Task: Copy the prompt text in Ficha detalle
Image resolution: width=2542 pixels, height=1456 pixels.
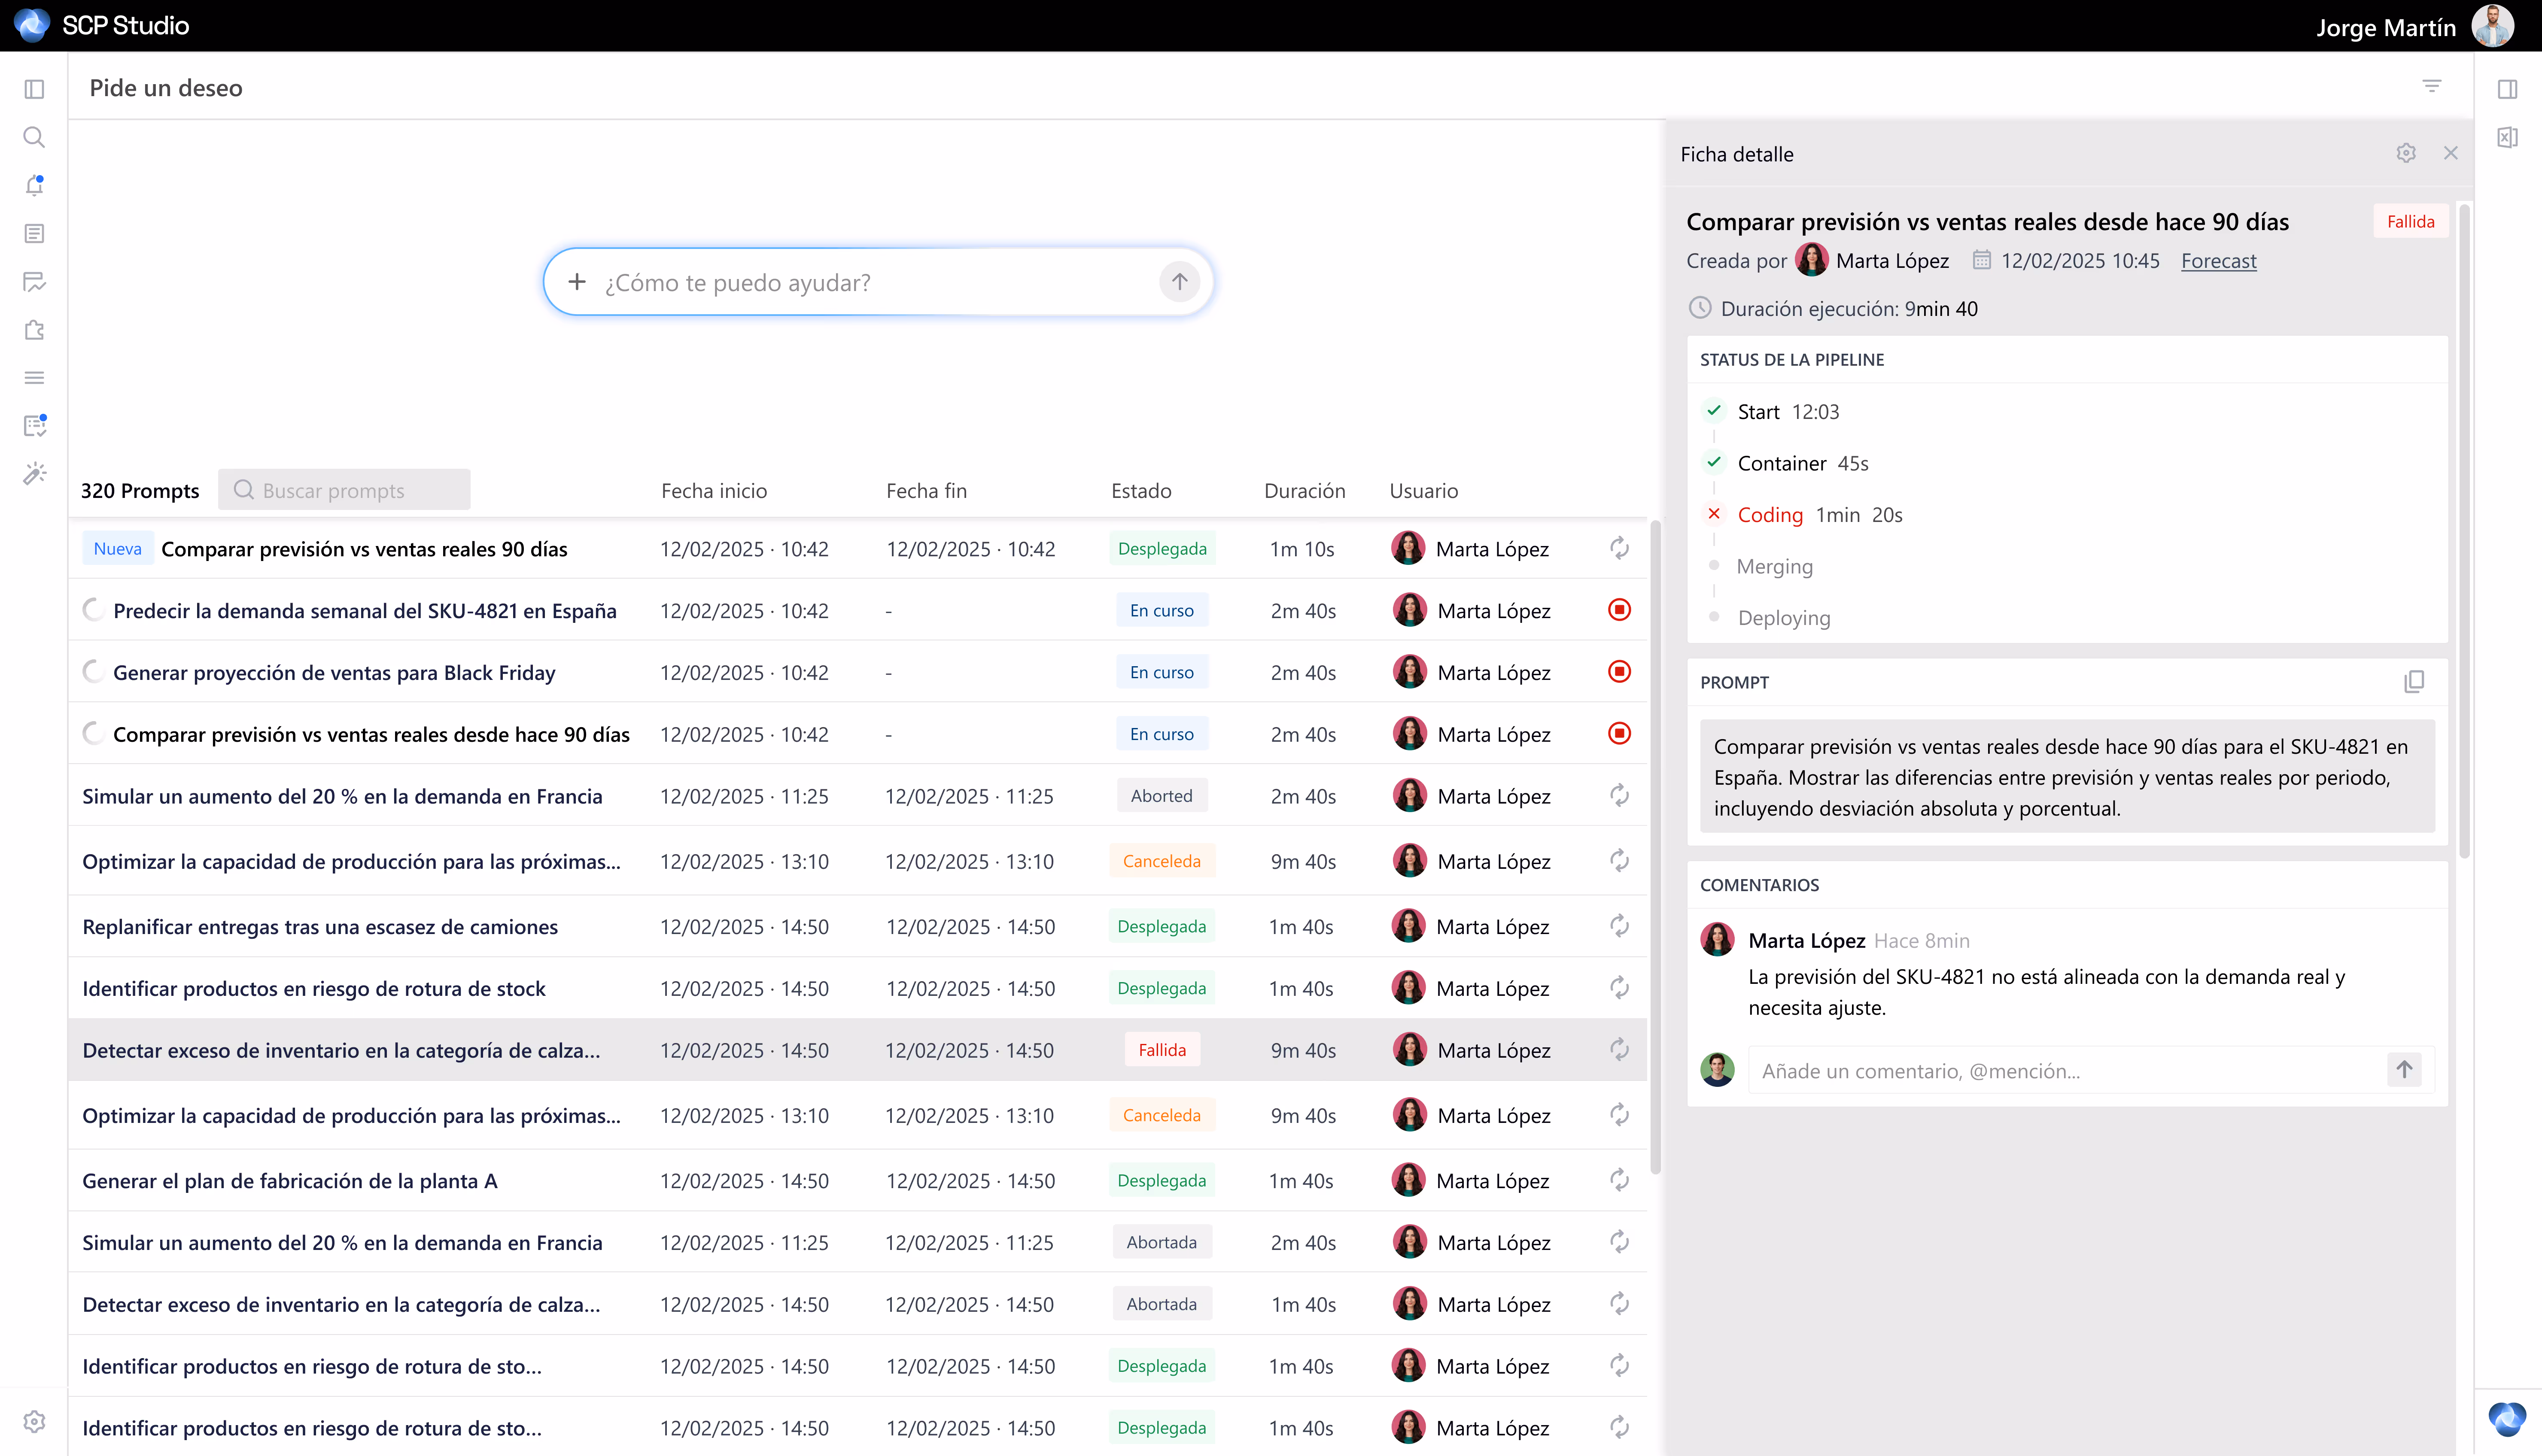Action: tap(2414, 681)
